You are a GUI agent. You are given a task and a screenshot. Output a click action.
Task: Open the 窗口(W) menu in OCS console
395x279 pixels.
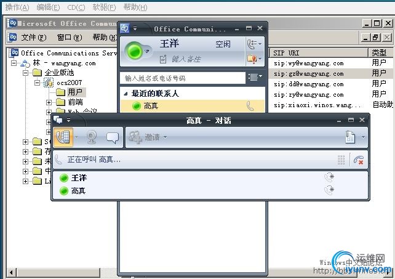click(70, 38)
